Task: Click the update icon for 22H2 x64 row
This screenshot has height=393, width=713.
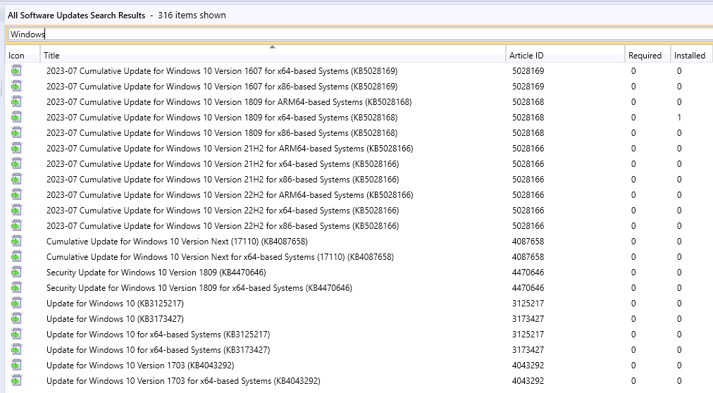Action: 16,211
